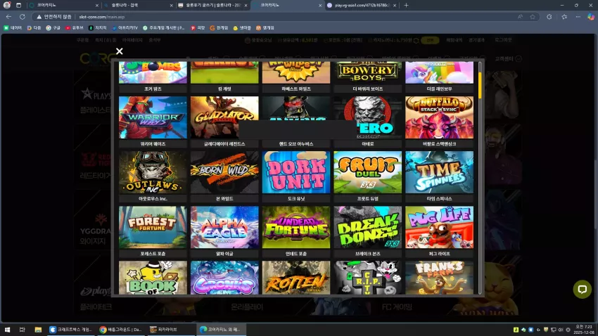The image size is (598, 336).
Task: Launch the Cronk's Gems game thumbnail
Action: (x=224, y=278)
